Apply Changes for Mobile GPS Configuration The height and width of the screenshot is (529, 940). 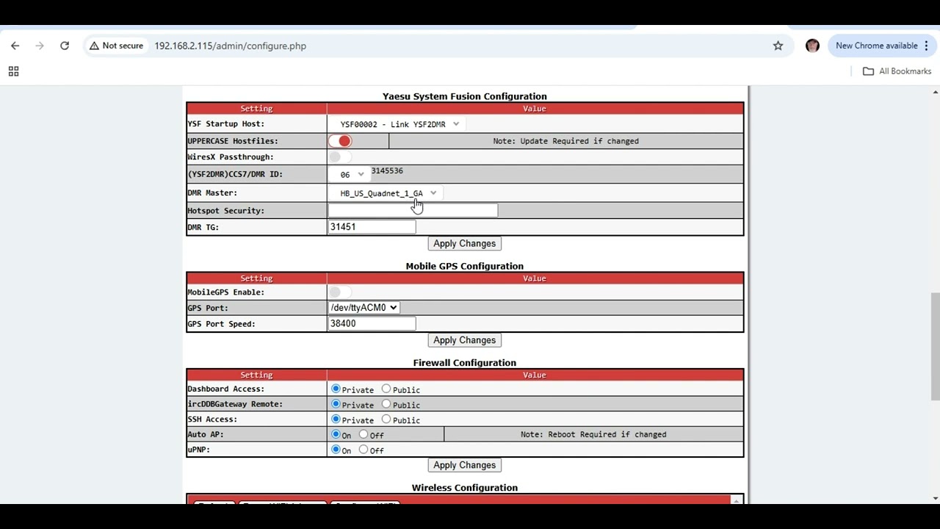click(x=464, y=340)
